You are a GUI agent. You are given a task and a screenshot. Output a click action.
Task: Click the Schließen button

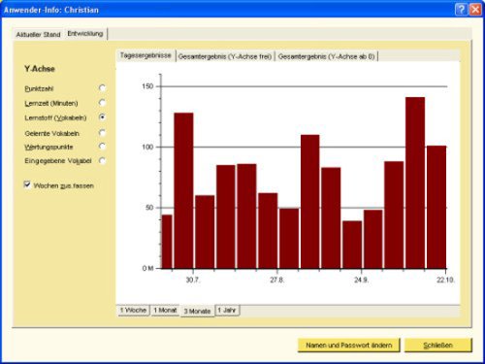point(438,346)
